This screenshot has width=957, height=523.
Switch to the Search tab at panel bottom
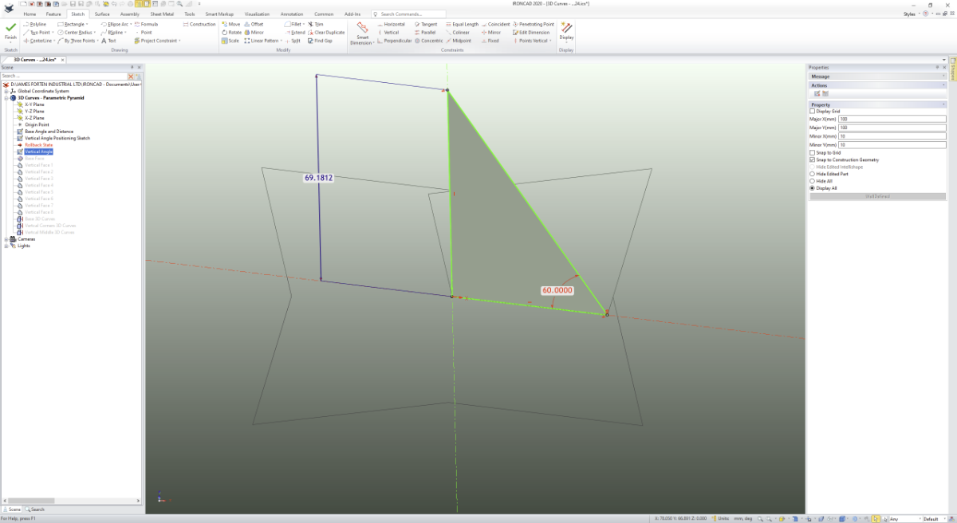pos(35,509)
